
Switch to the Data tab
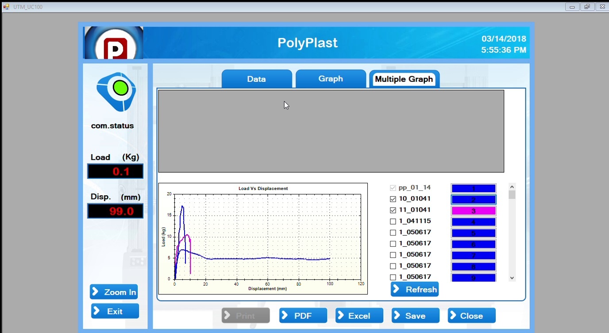pos(256,79)
